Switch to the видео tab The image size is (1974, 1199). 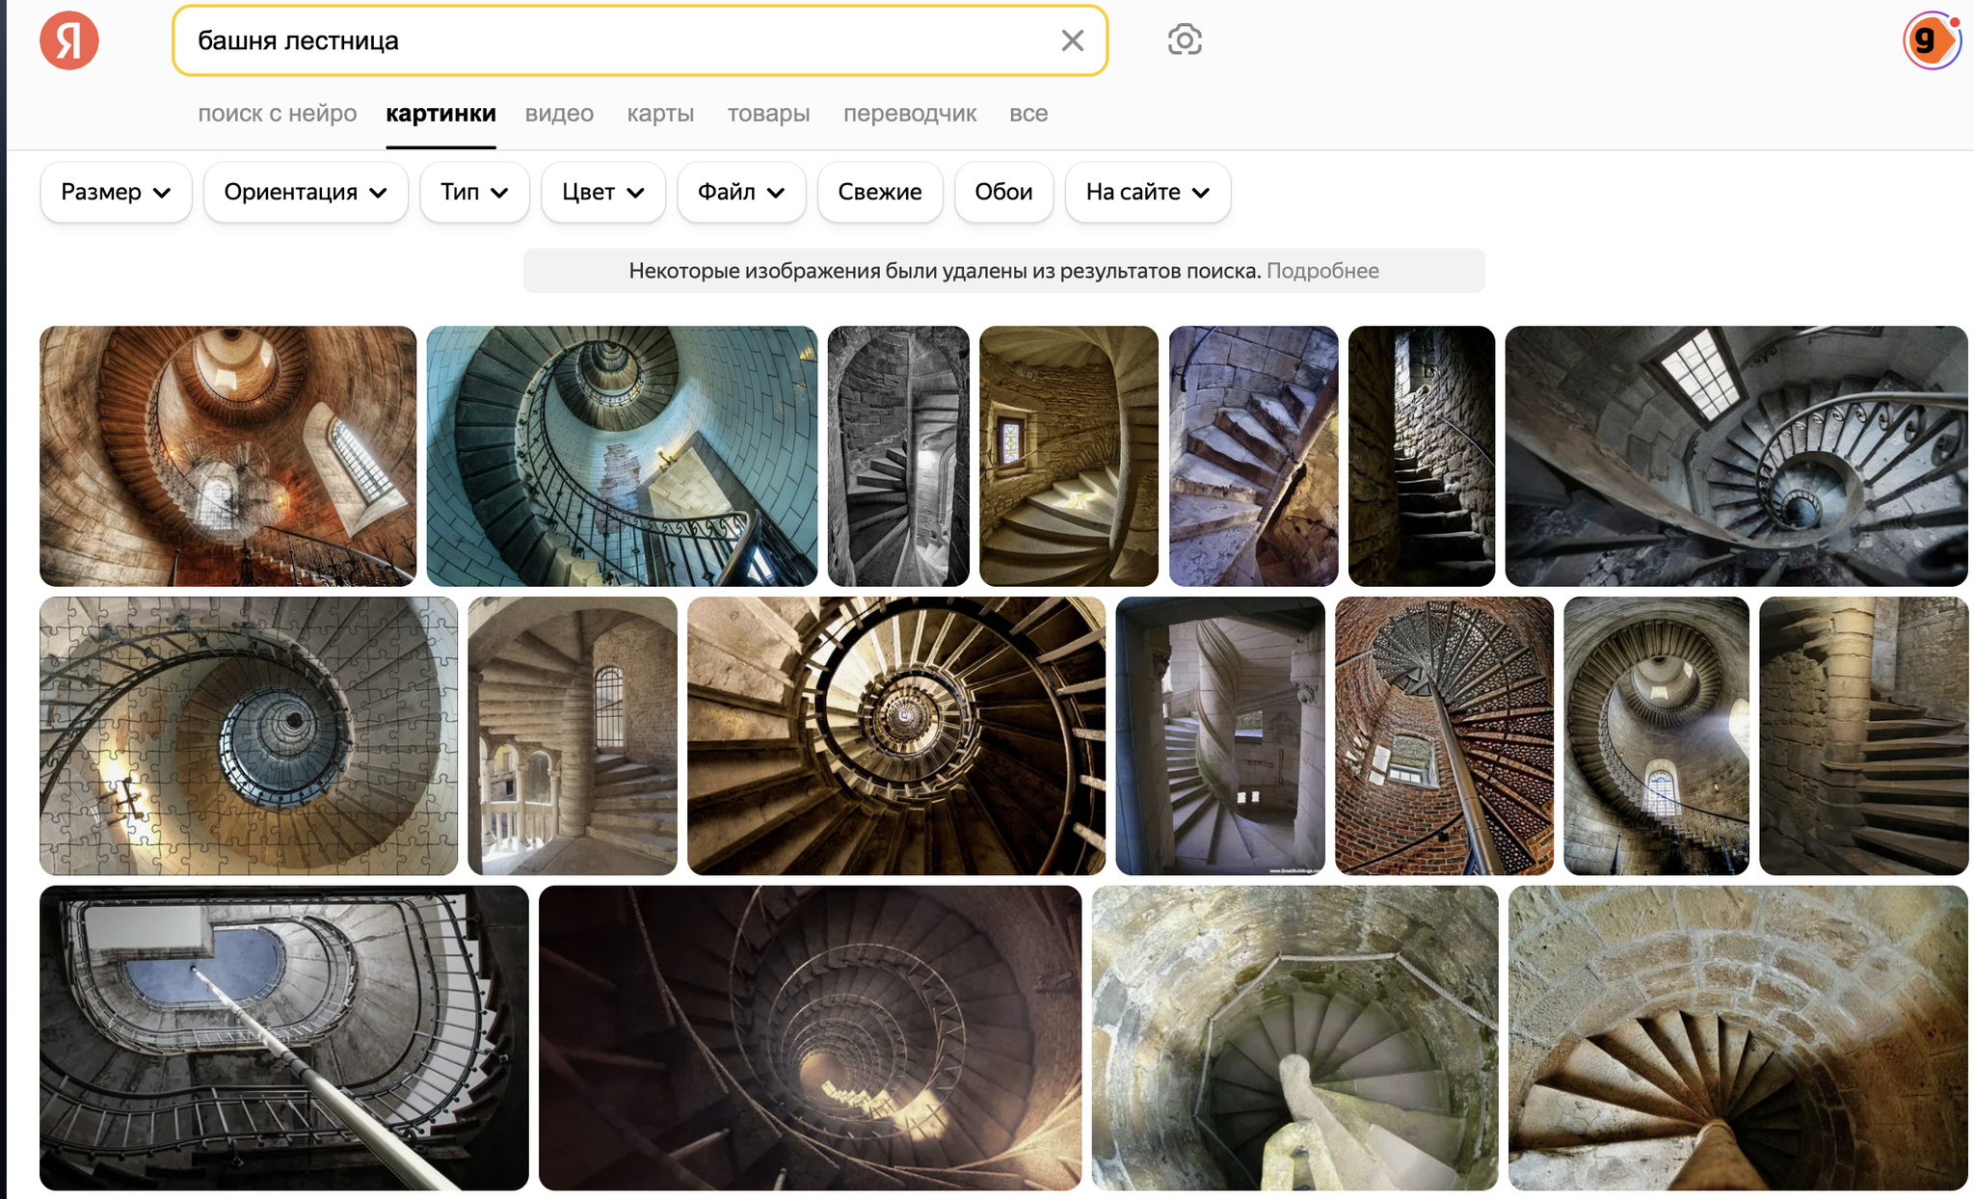tap(559, 114)
